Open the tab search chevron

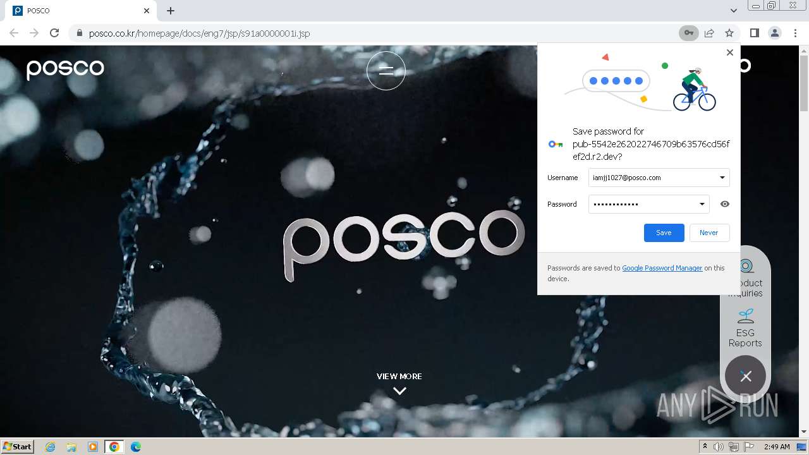[x=733, y=11]
